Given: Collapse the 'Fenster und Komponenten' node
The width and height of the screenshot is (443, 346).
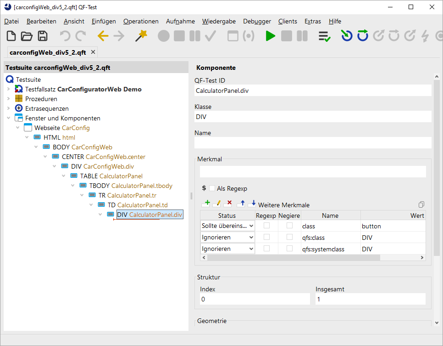Looking at the screenshot, I should coord(8,118).
